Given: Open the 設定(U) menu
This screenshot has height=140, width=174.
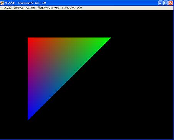Looking at the screenshot, I should [18, 8].
